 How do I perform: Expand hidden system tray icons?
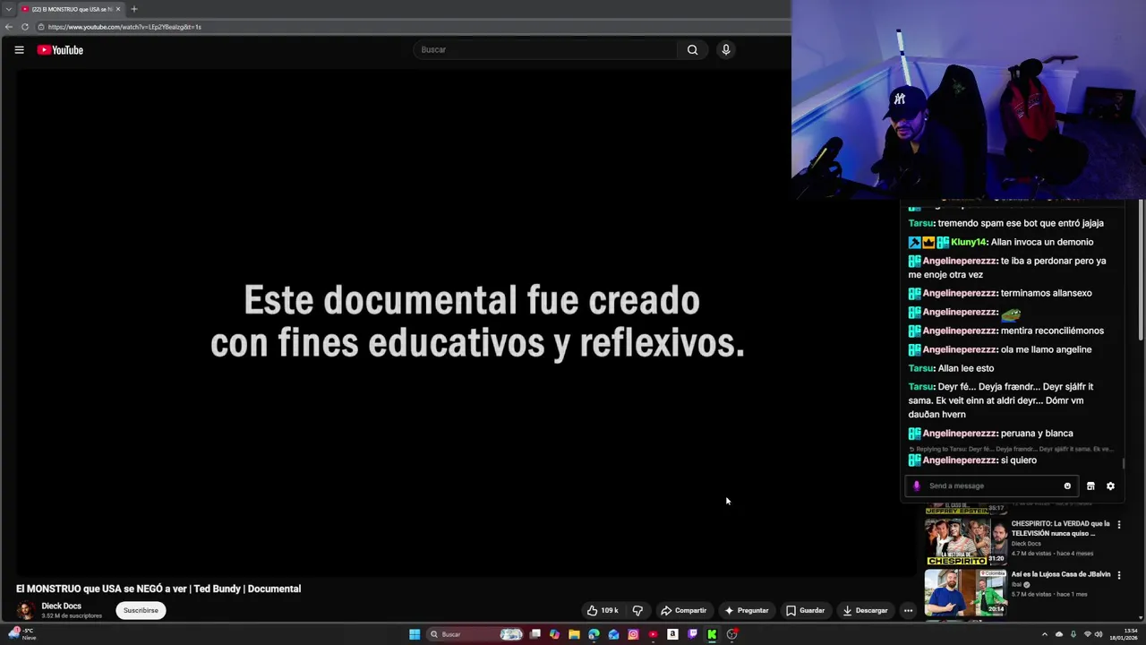1044,634
